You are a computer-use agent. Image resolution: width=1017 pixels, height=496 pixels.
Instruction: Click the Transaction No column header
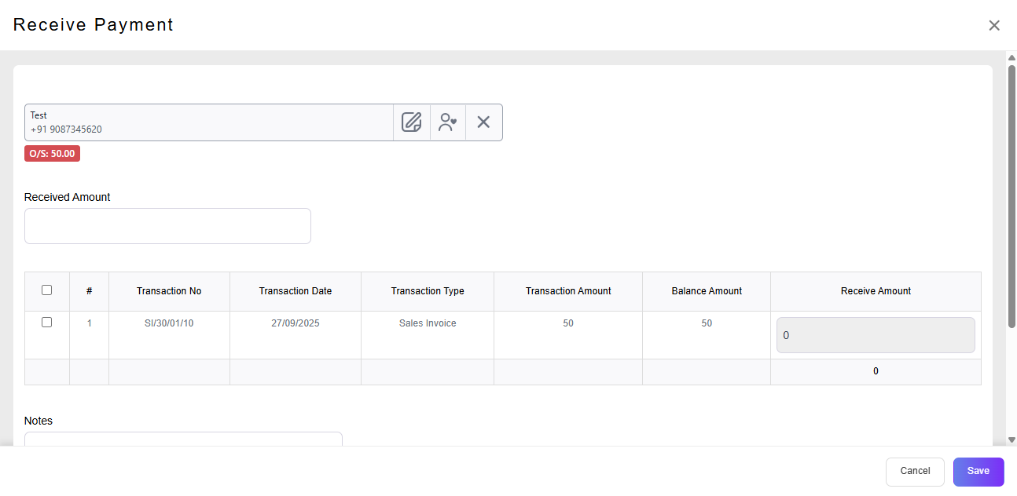(169, 291)
